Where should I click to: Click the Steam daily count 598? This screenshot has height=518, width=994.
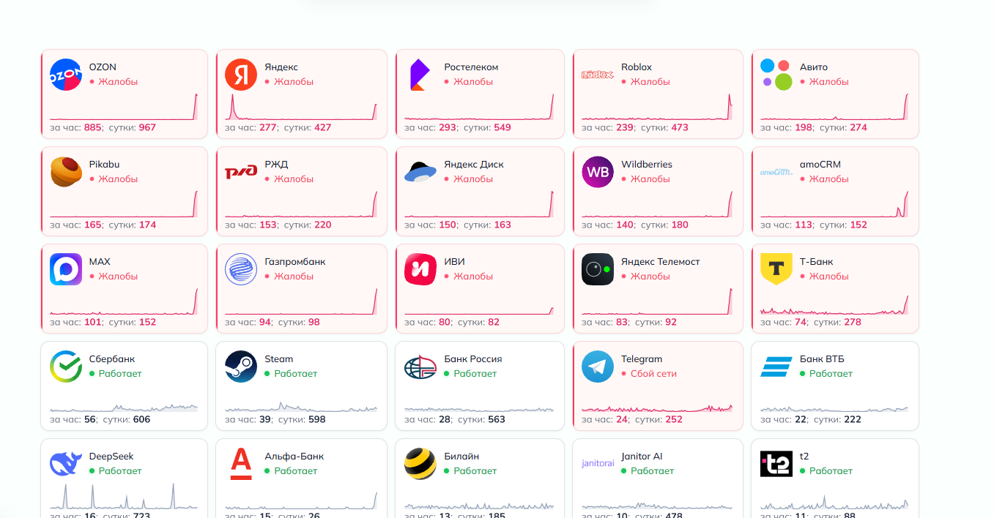coord(317,419)
